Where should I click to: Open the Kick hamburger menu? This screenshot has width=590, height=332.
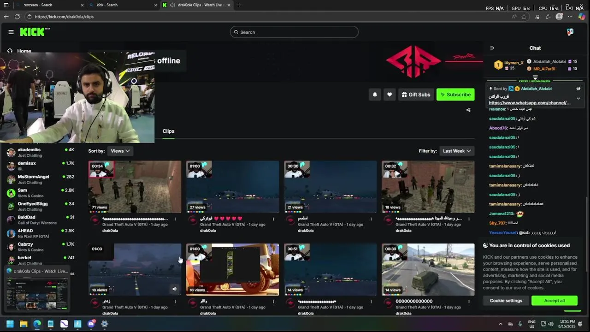(11, 32)
